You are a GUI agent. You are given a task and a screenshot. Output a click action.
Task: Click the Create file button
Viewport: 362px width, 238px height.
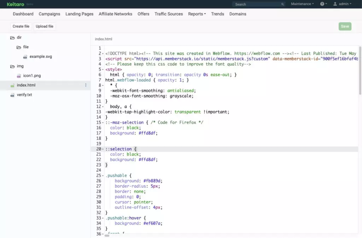[x=21, y=26]
